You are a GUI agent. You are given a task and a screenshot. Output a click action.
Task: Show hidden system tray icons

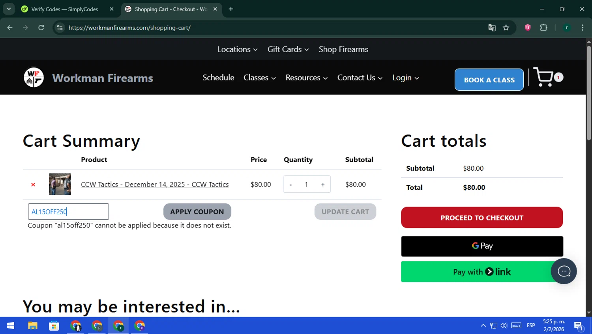[483, 326]
